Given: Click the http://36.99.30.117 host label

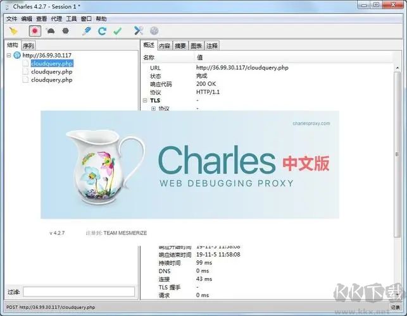Looking at the screenshot, I should 47,55.
